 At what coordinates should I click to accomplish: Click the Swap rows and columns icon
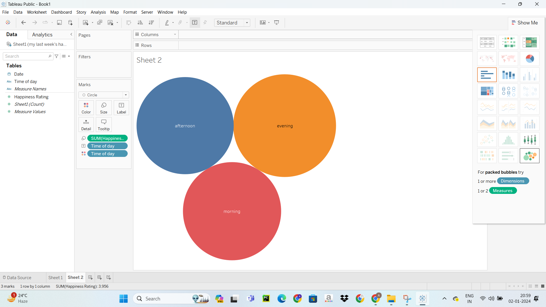129,22
